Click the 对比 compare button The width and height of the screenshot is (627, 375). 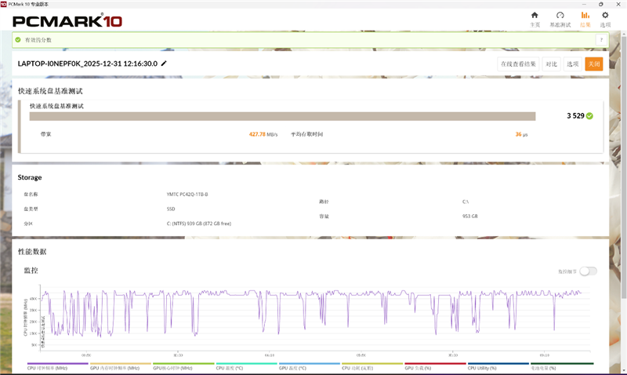point(552,64)
